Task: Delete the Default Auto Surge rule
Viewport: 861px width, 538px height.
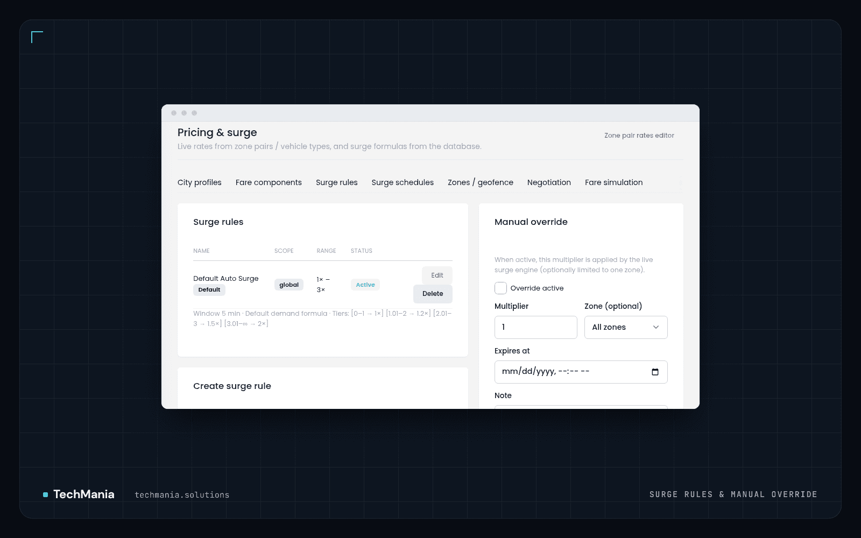Action: pyautogui.click(x=433, y=294)
